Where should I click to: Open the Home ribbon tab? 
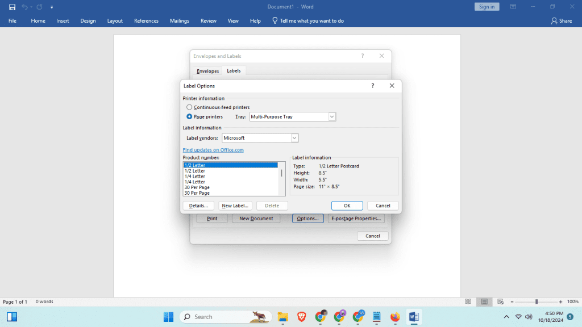[x=38, y=21]
